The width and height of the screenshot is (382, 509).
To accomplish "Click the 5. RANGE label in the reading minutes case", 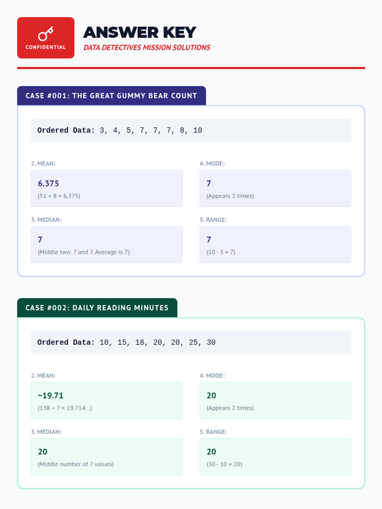I will click(x=213, y=432).
